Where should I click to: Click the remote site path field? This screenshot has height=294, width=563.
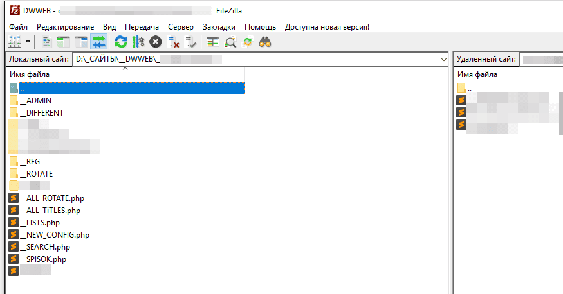click(x=542, y=60)
